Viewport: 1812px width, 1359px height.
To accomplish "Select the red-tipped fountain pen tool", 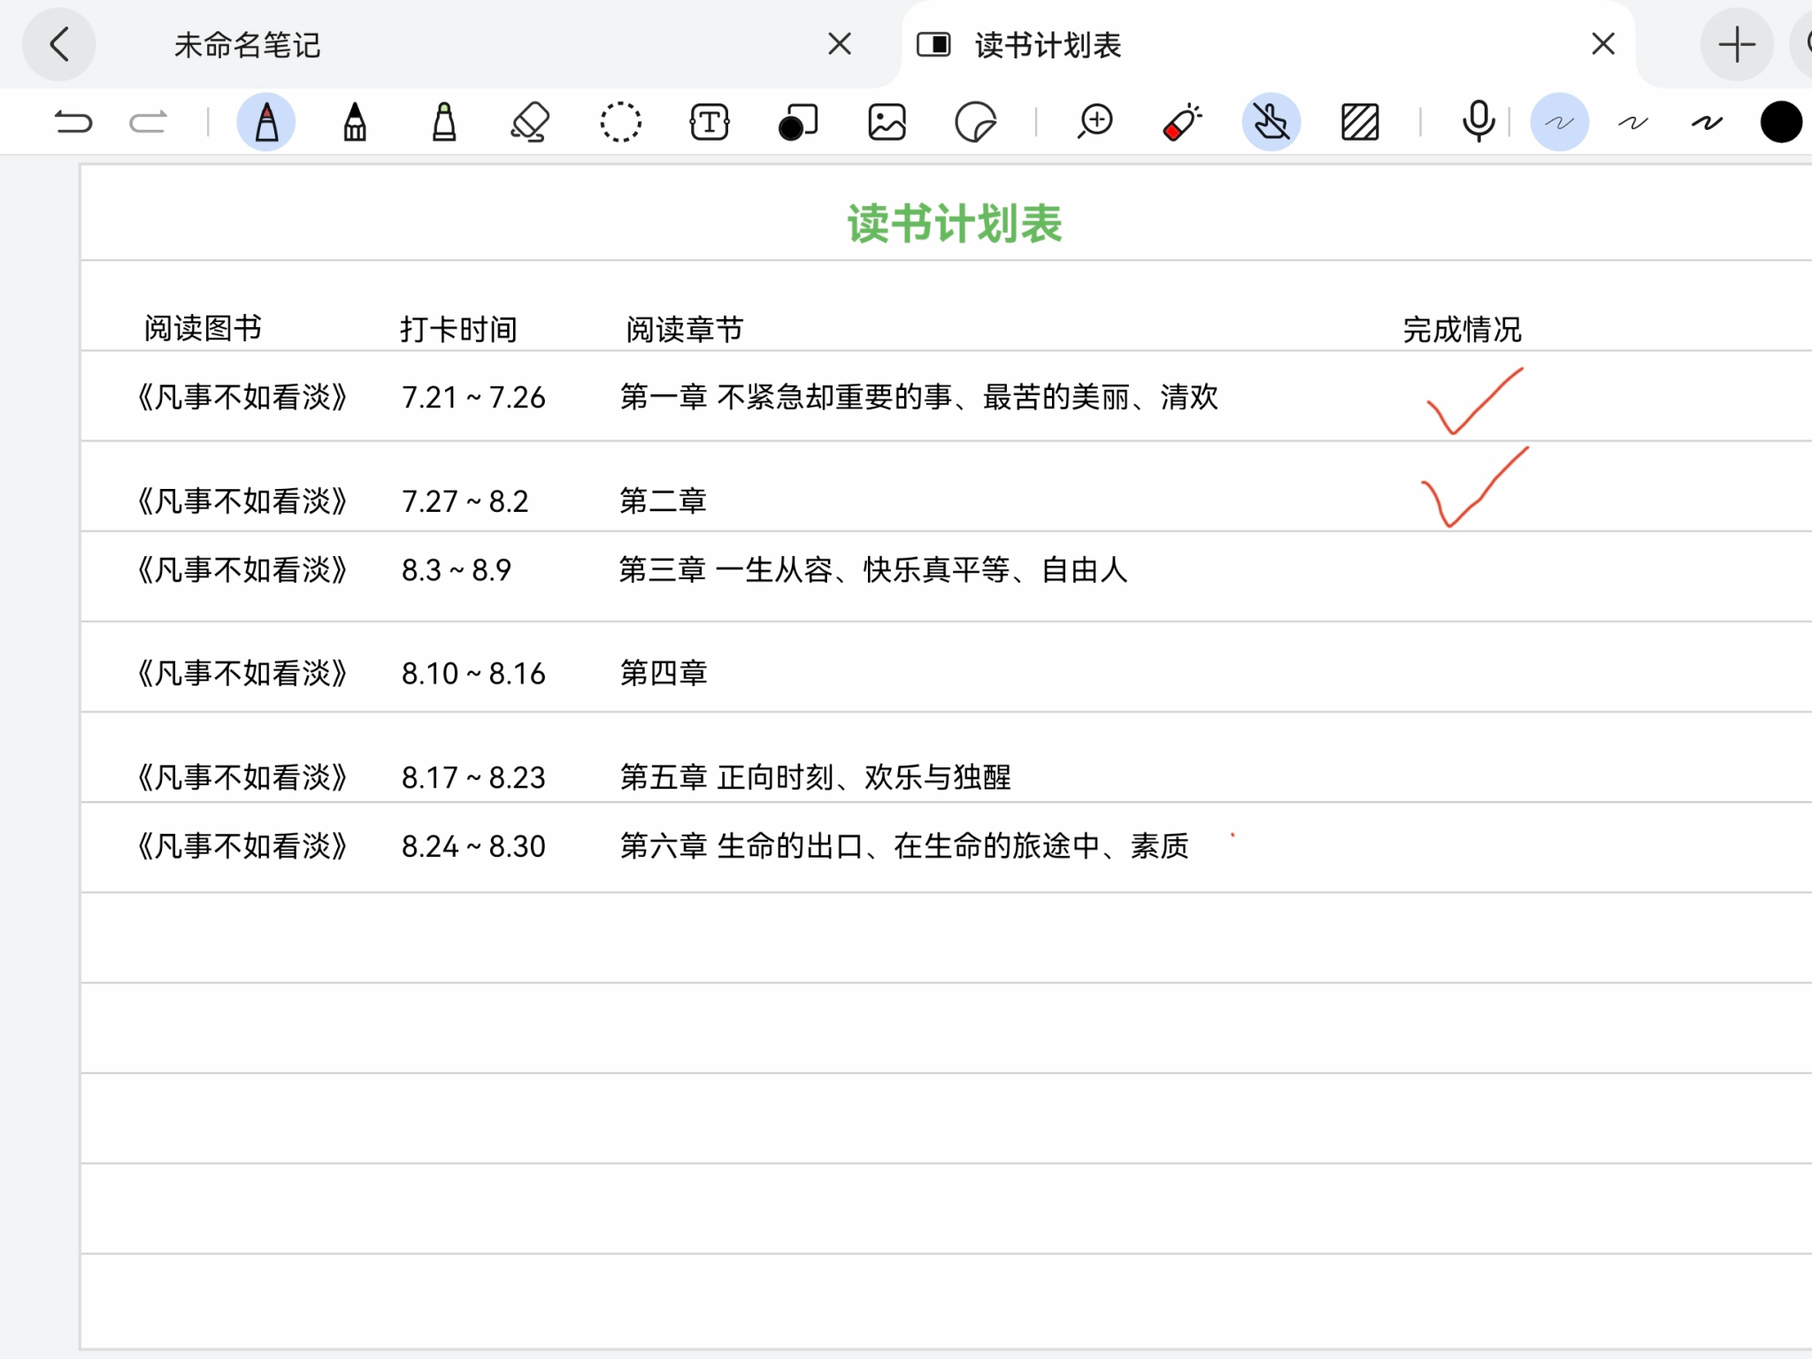I will tap(266, 122).
